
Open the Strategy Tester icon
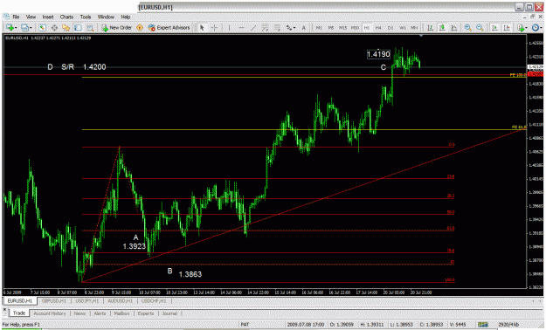tap(90, 28)
